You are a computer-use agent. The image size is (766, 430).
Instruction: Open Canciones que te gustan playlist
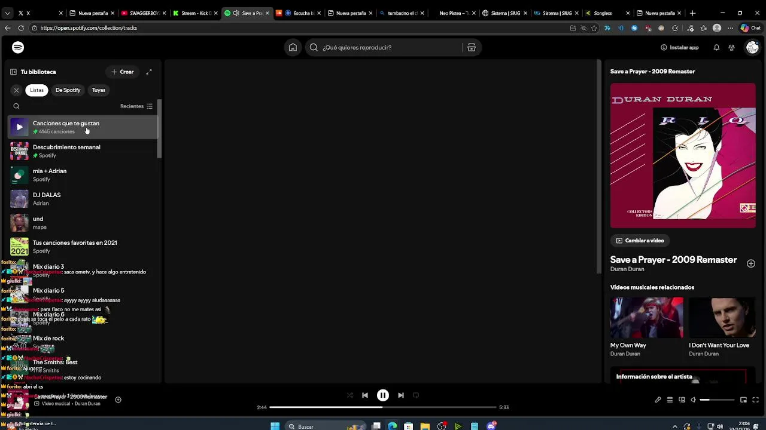coord(83,127)
